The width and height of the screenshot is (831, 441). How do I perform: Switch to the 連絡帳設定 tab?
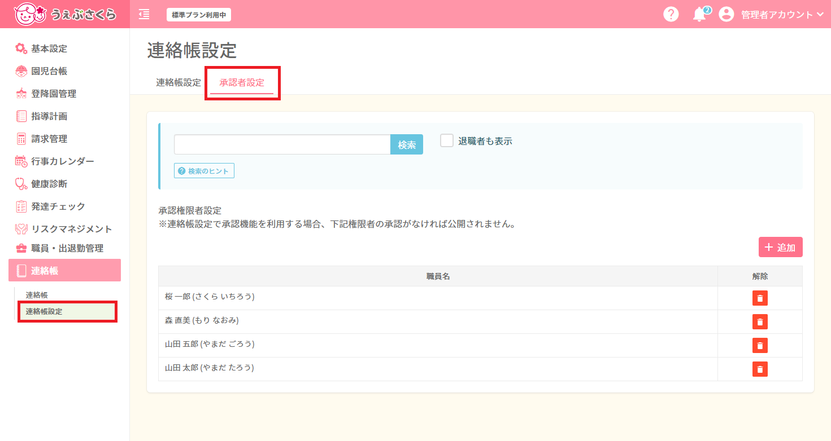(x=179, y=82)
